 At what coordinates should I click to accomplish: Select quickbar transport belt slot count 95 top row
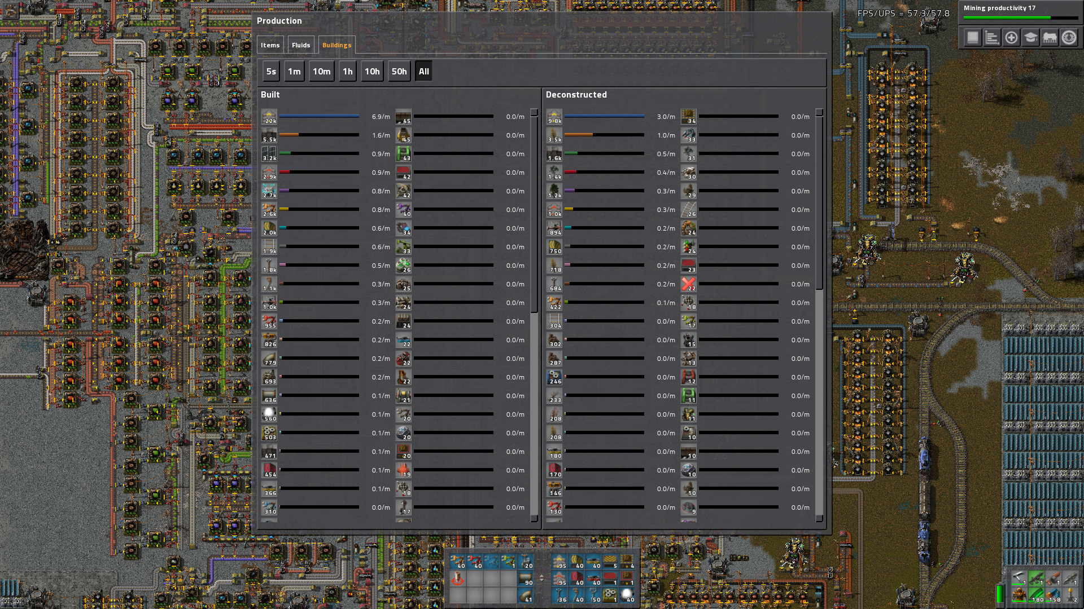[x=560, y=561]
